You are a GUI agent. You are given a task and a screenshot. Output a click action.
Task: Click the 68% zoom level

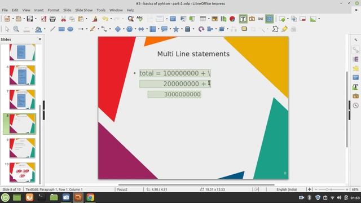tap(355, 189)
